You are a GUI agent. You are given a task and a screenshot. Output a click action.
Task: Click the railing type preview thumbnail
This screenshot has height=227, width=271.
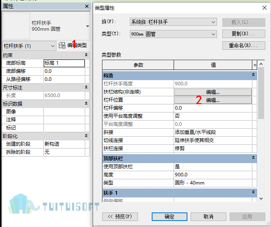17,26
